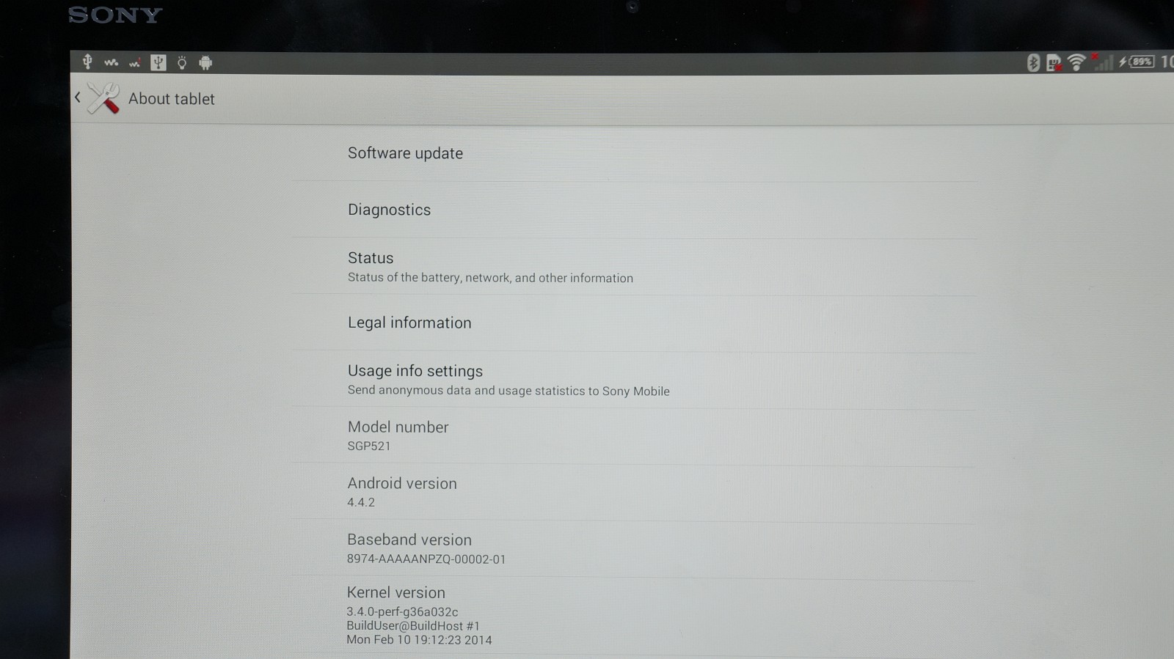Open Status of battery and network
This screenshot has width=1174, height=659.
pos(489,267)
